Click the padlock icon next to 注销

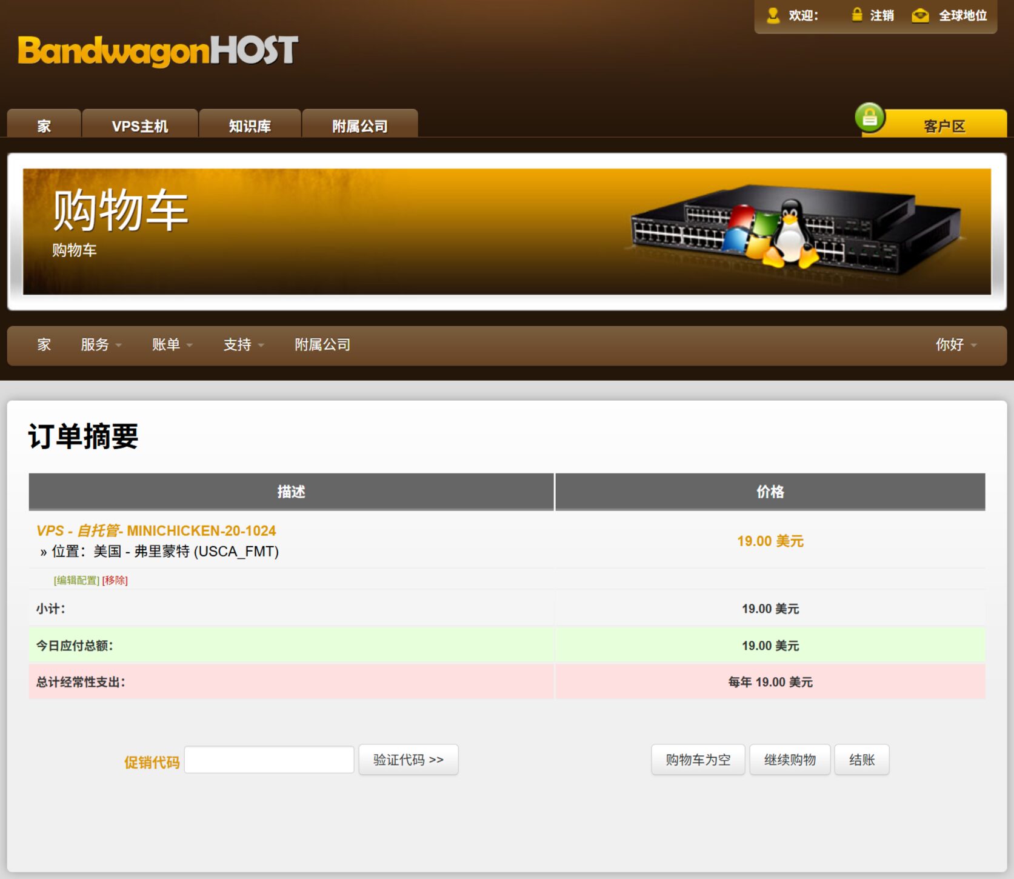point(856,15)
